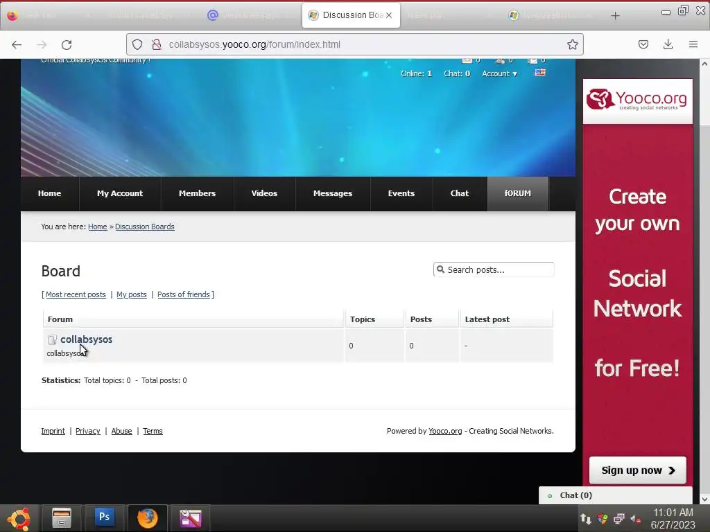Open the Events navigation tab
The height and width of the screenshot is (532, 710).
coord(401,193)
